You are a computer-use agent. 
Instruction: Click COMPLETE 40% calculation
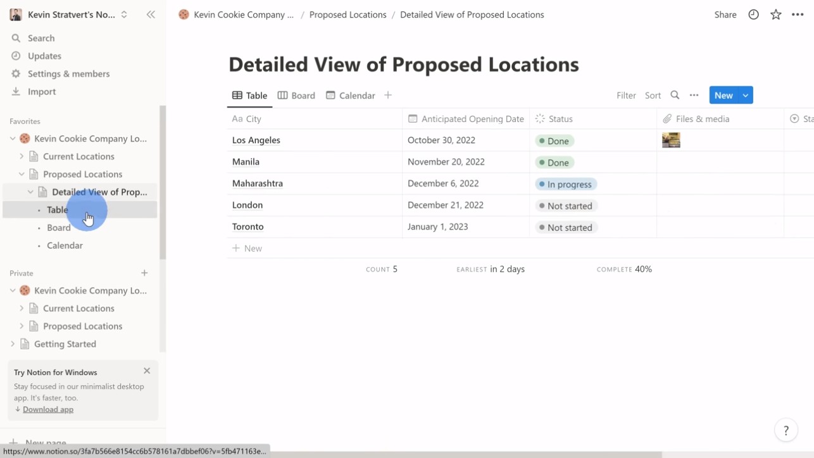[x=624, y=269]
